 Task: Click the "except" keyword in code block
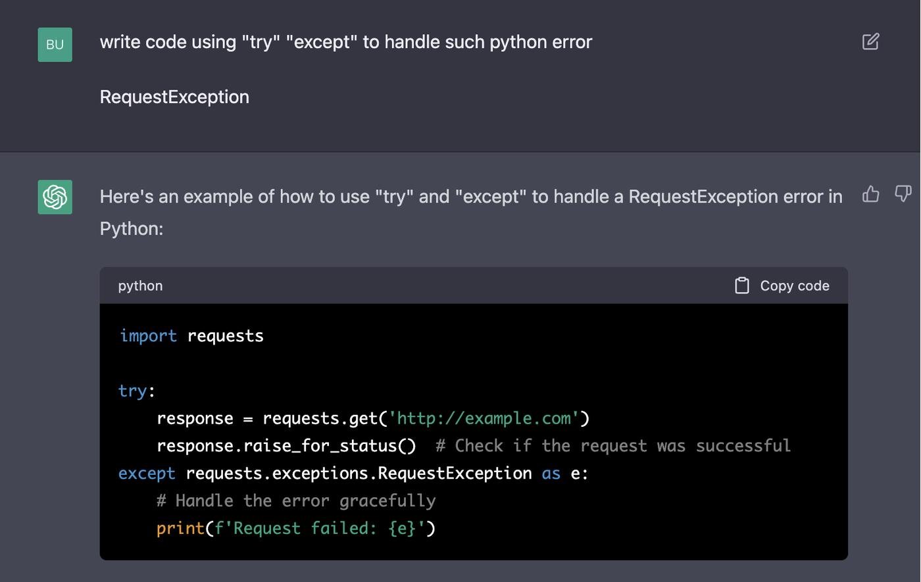click(x=147, y=474)
